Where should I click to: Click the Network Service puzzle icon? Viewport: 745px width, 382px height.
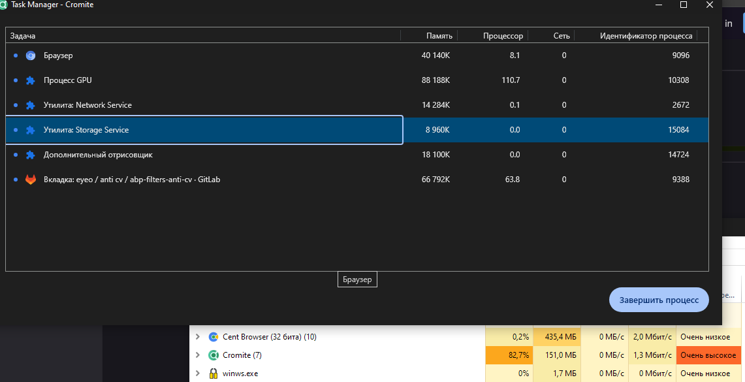(x=30, y=105)
